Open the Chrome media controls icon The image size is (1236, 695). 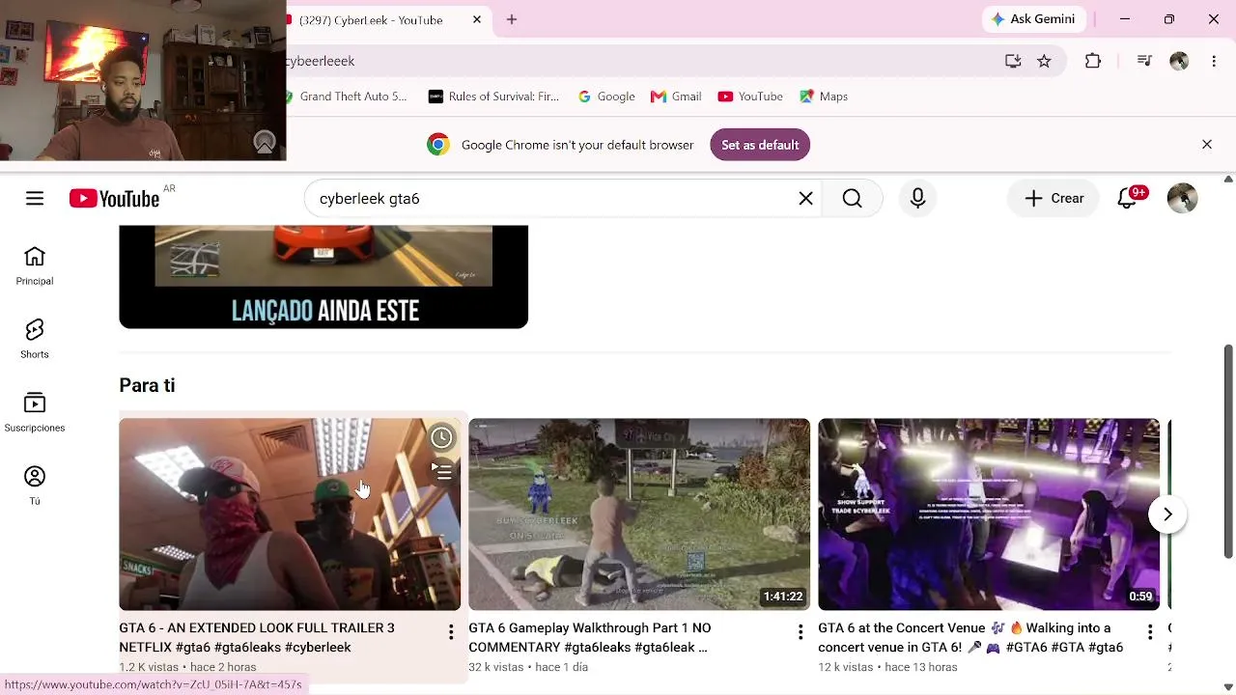(x=1144, y=61)
